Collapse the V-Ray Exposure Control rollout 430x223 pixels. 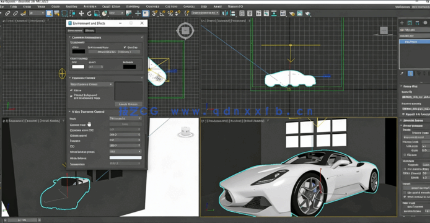[88, 111]
